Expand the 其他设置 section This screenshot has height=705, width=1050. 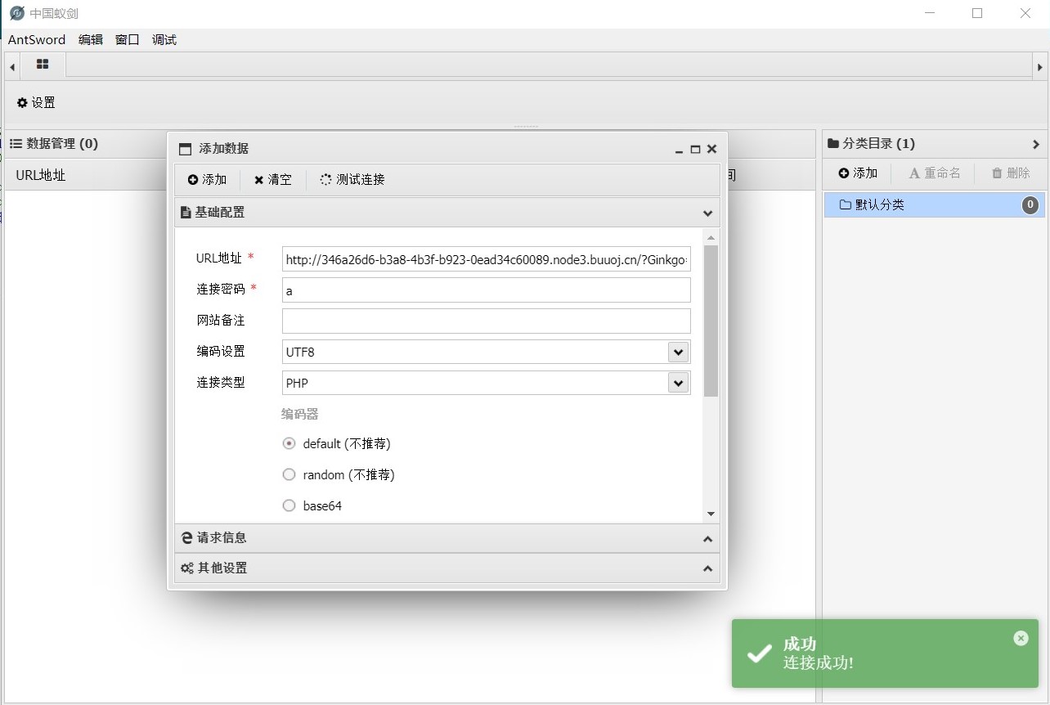446,568
